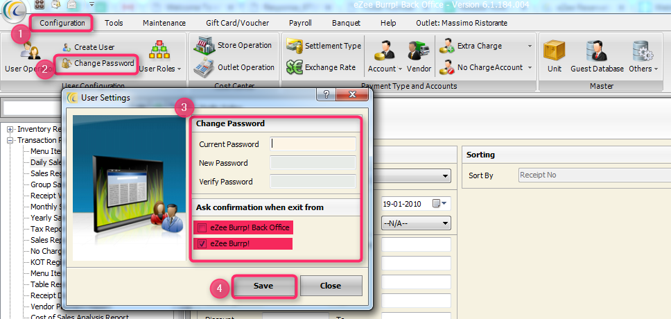The image size is (671, 319).
Task: Open the Maintenance ribbon tab
Action: pyautogui.click(x=164, y=23)
